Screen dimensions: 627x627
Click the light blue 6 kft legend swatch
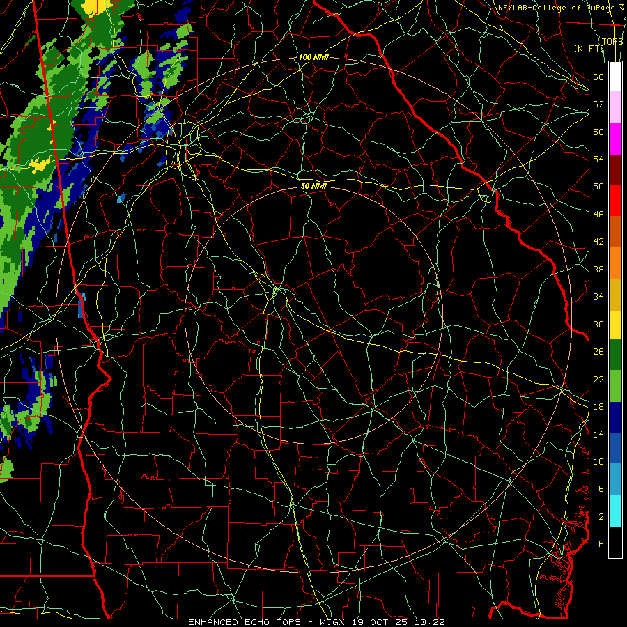615,479
